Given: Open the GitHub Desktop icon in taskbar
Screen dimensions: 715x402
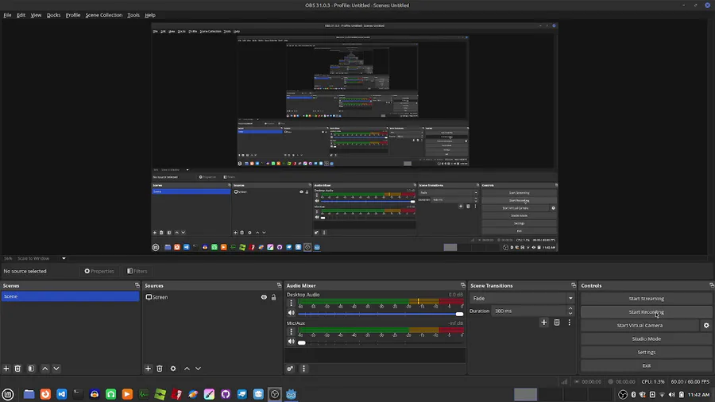Looking at the screenshot, I should 226,394.
